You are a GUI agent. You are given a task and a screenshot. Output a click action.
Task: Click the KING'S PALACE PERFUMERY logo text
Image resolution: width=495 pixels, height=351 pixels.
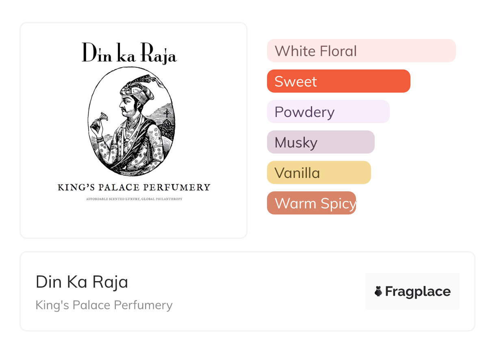134,187
